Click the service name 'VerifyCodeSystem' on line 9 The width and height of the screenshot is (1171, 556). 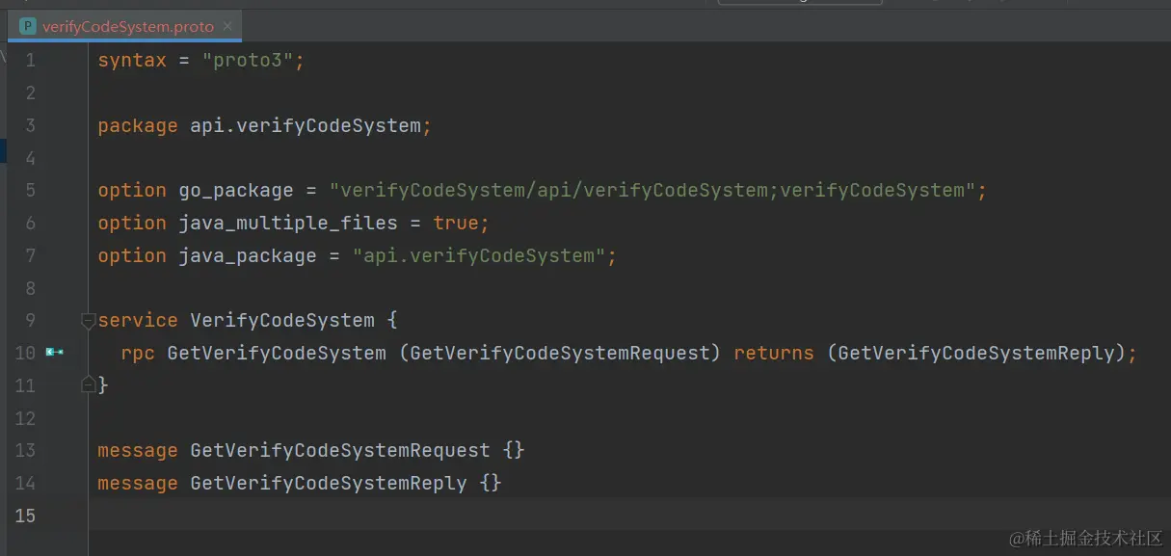pyautogui.click(x=282, y=320)
